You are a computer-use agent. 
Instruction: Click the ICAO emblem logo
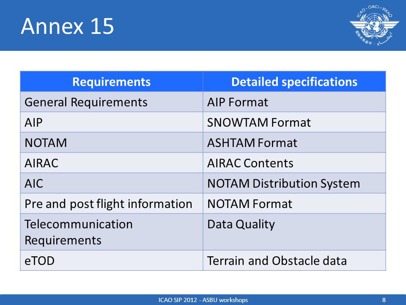coord(374,25)
